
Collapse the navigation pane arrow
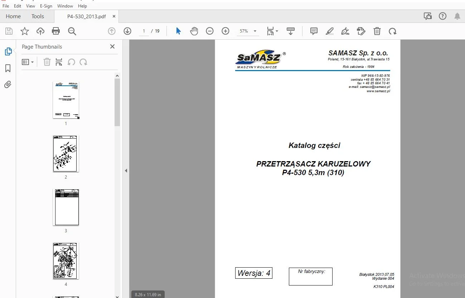click(x=126, y=171)
